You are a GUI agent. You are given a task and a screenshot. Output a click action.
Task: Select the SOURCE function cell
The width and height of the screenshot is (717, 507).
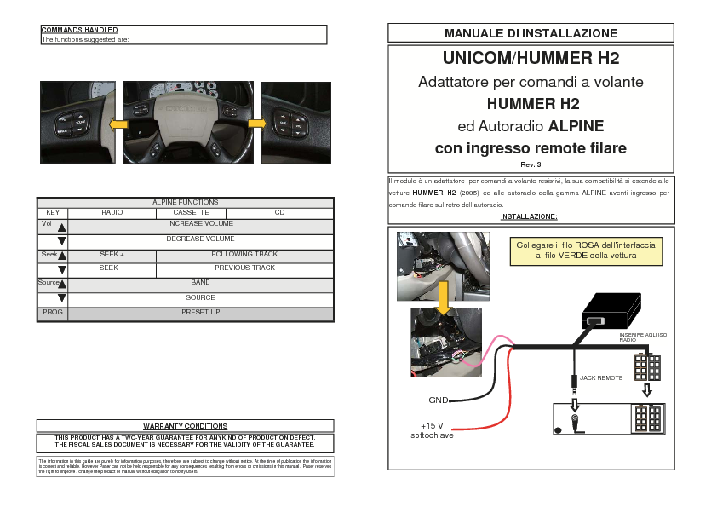pos(200,298)
